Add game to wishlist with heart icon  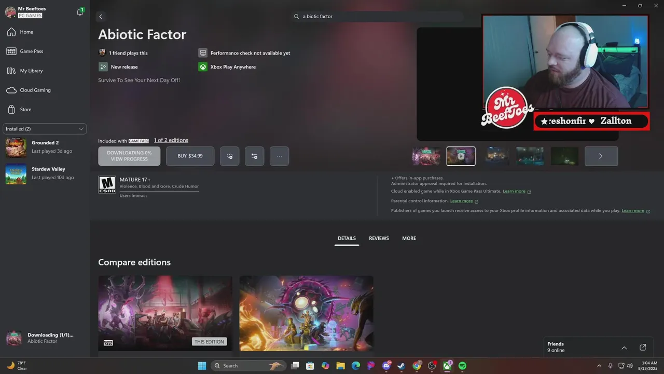(229, 156)
